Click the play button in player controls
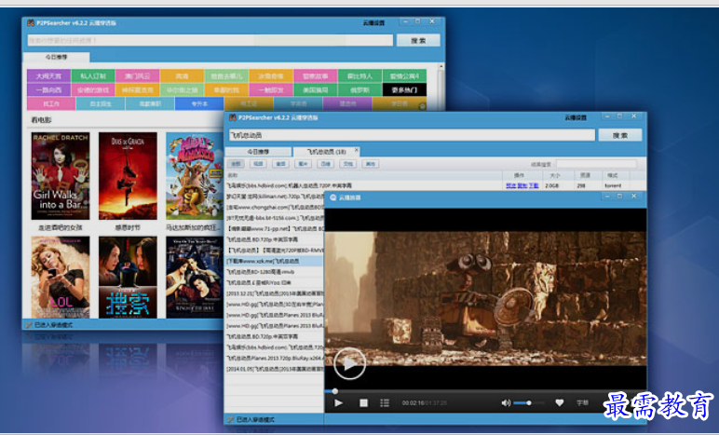This screenshot has width=719, height=435. [339, 402]
